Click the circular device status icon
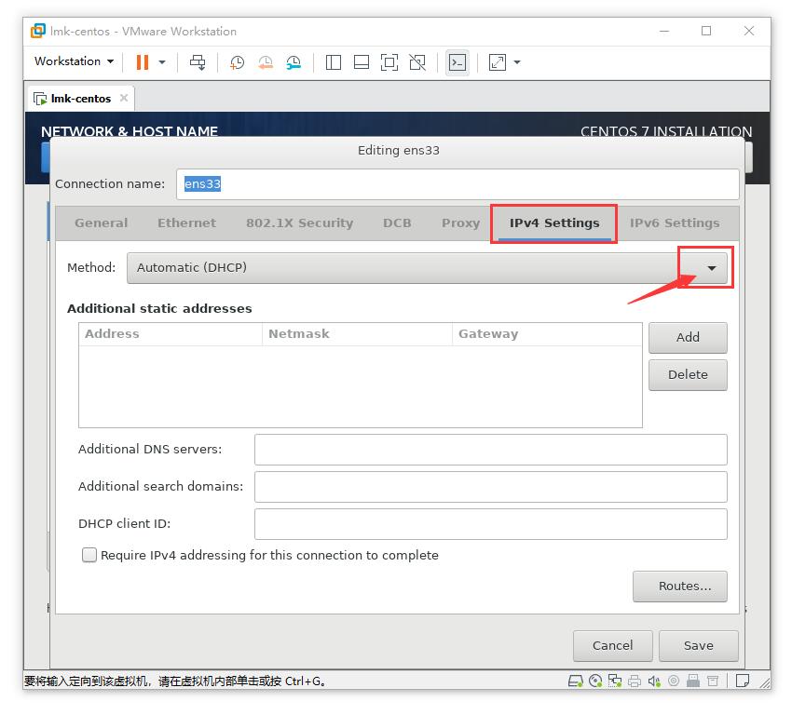The image size is (792, 715). pyautogui.click(x=674, y=681)
